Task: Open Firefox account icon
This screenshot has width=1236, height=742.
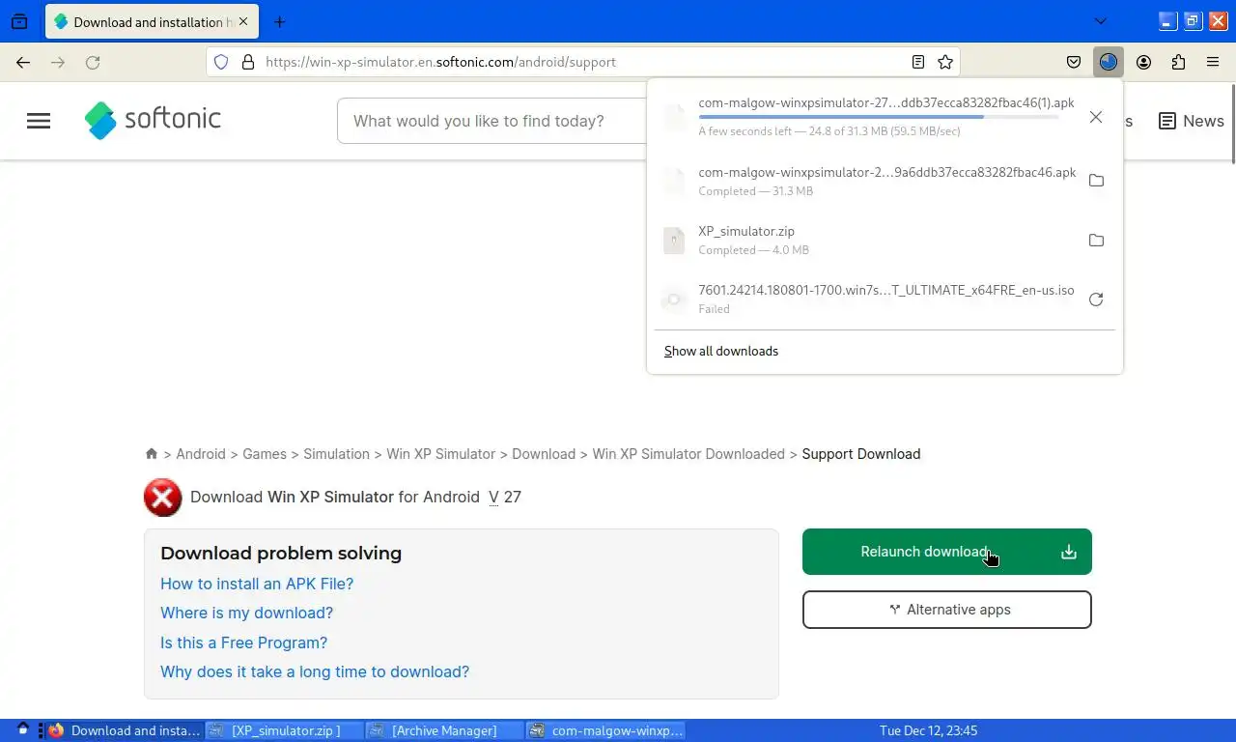Action: coord(1143,62)
